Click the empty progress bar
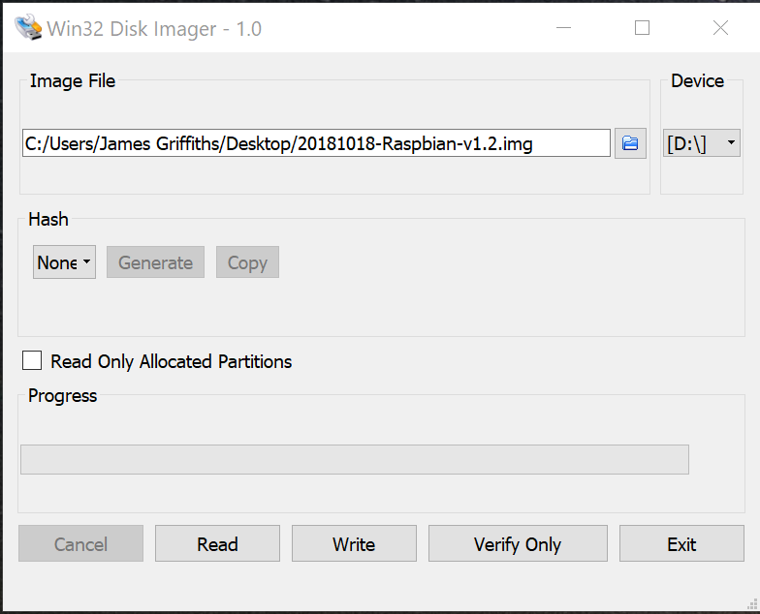Viewport: 760px width, 614px height. coord(355,459)
